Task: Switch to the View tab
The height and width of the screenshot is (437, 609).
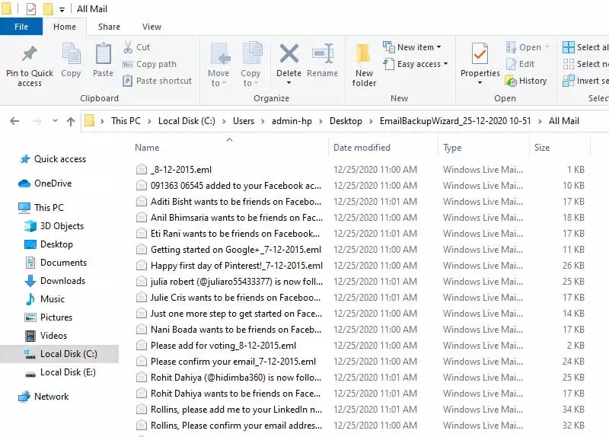Action: point(151,27)
